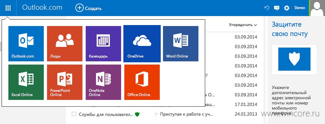Open the profile avatar picture
The width and height of the screenshot is (325, 124).
pyautogui.click(x=317, y=8)
